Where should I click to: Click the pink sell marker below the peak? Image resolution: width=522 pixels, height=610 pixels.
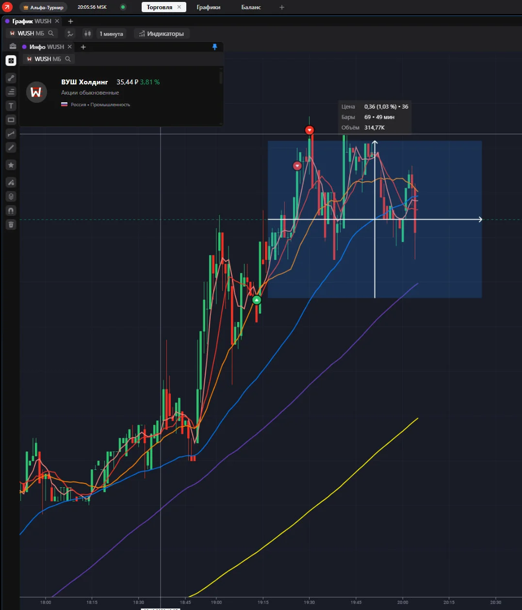[x=297, y=166]
